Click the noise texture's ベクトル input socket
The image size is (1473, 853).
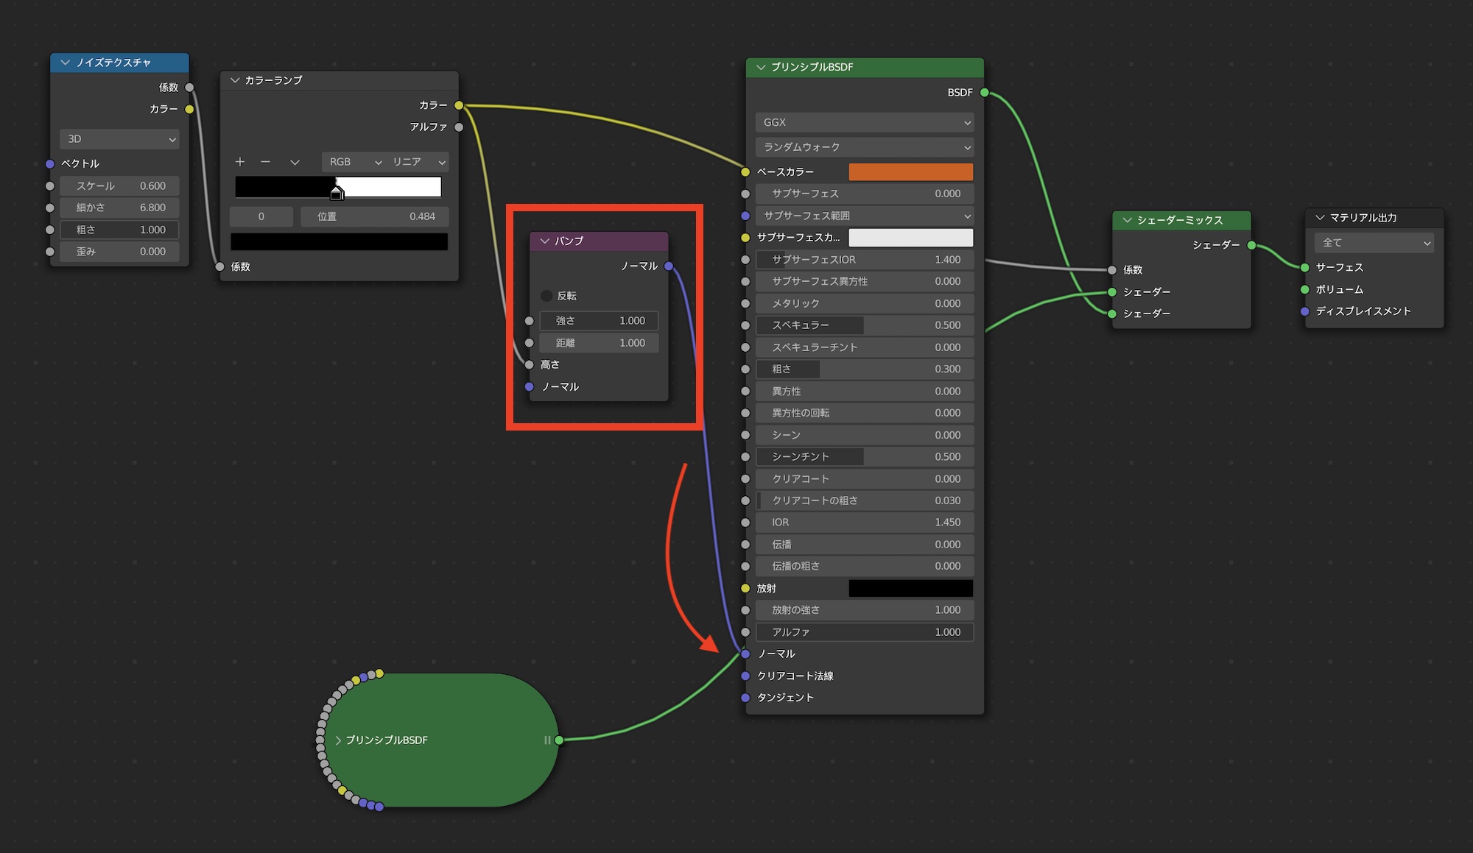click(50, 163)
